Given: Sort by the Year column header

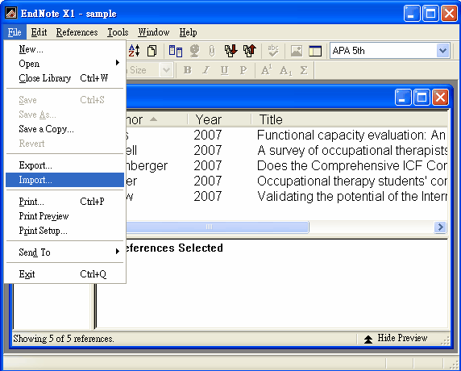Looking at the screenshot, I should [219, 119].
